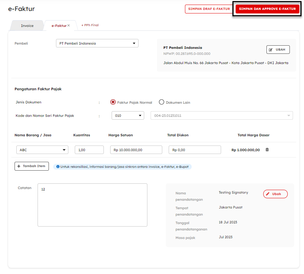Image resolution: width=304 pixels, height=274 pixels.
Task: Click the info icon beside reconciliation note
Action: click(x=58, y=166)
